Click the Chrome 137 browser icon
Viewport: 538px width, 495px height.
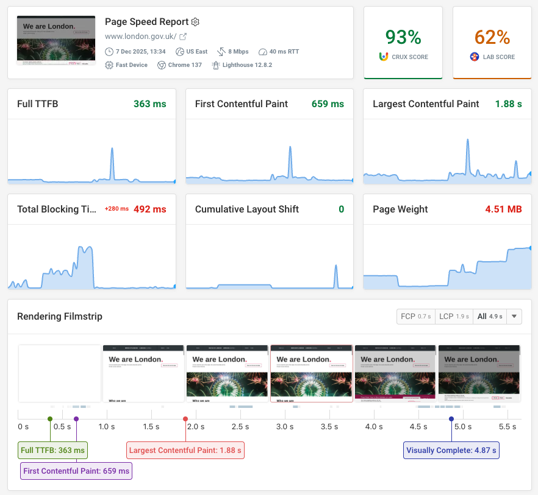pos(162,65)
